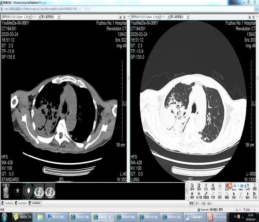
Task: Open the second dark axial series thumbnail
Action: (x=17, y=191)
